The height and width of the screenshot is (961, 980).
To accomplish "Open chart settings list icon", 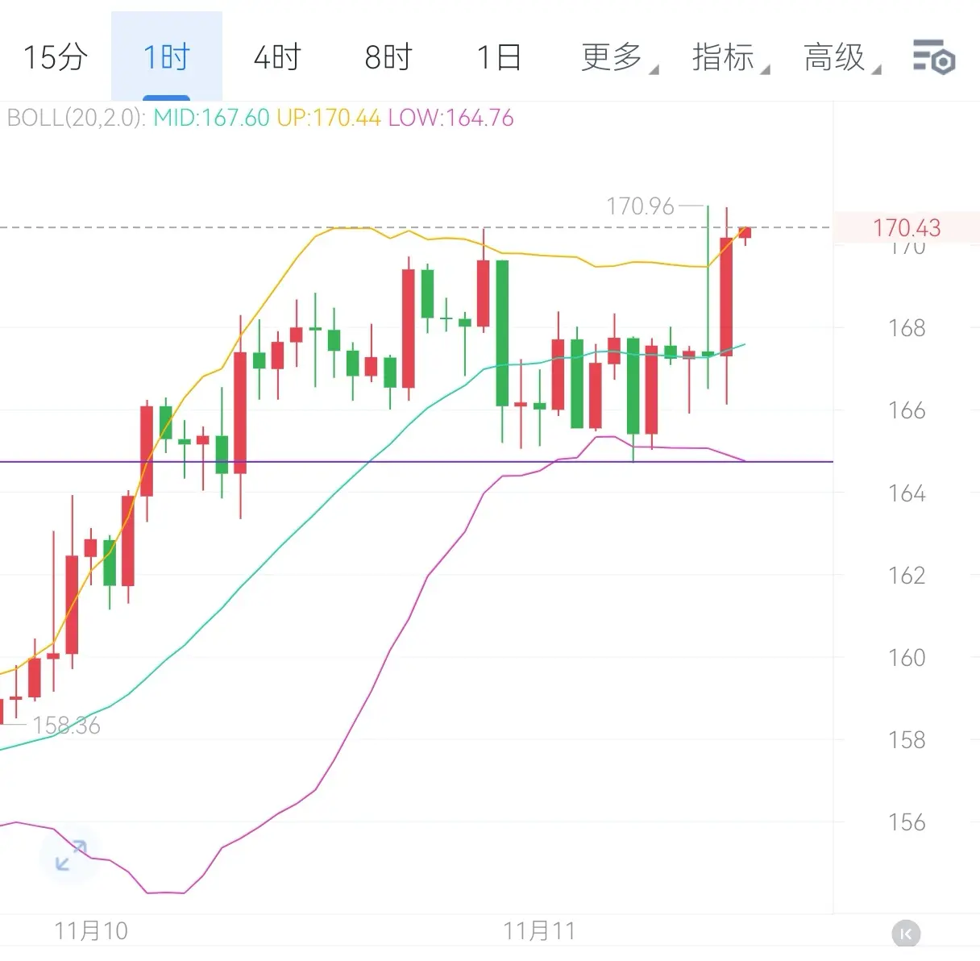I will point(934,57).
